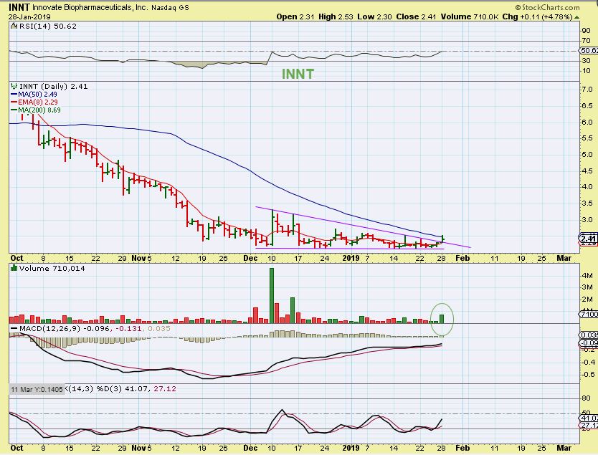Click the Volume 710,014 legend text
598x455 pixels.
(x=52, y=268)
